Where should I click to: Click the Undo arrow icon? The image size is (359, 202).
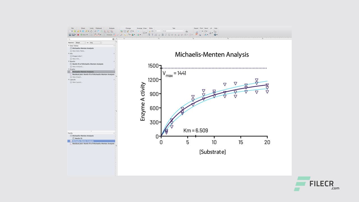91,31
